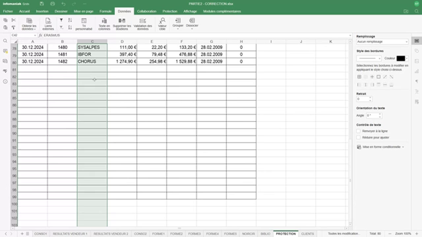Select cell with 1 529,88 €
The image size is (422, 237).
click(181, 62)
